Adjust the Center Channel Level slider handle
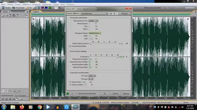Image resolution: width=197 pixels, height=110 pixels. 90,43
